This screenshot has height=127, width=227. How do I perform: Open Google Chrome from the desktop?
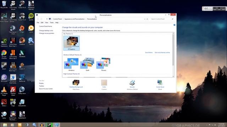(4, 55)
